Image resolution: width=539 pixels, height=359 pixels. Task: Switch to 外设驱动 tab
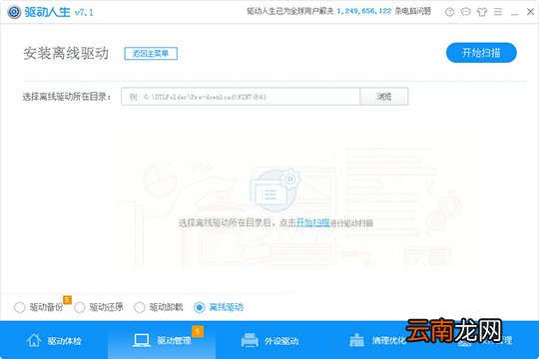pyautogui.click(x=269, y=340)
